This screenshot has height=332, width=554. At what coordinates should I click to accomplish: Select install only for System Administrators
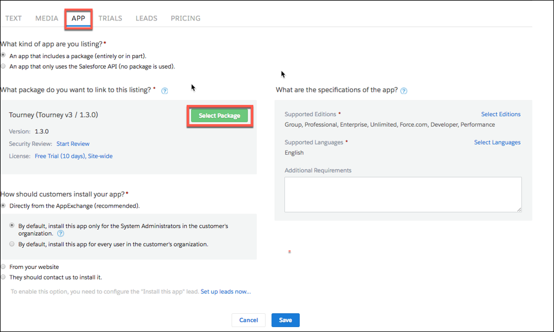[x=12, y=225]
